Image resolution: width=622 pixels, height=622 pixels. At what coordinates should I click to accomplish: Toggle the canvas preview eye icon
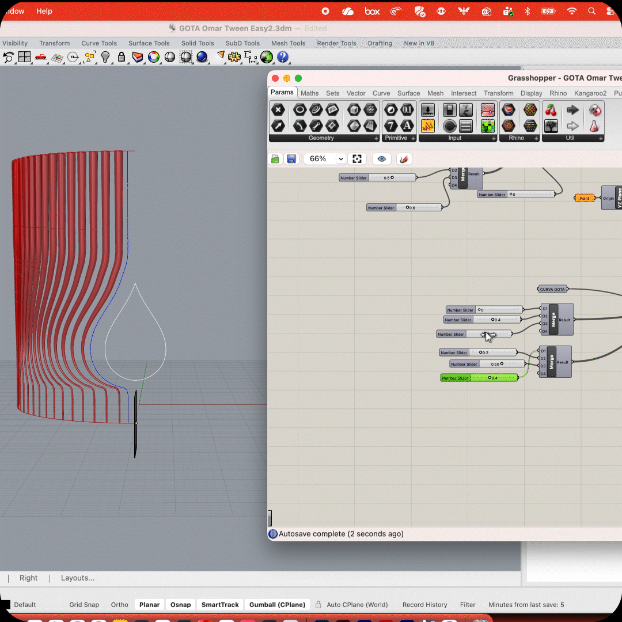(381, 159)
